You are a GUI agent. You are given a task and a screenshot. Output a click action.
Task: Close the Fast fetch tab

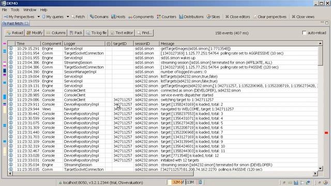coord(26,23)
